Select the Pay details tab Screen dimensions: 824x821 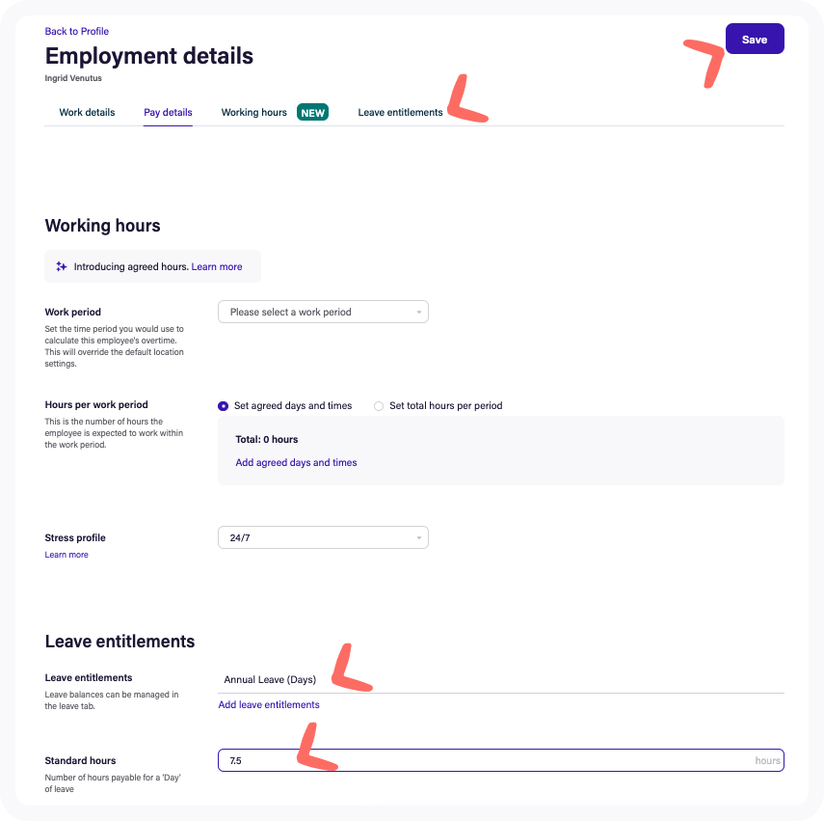[x=167, y=112]
